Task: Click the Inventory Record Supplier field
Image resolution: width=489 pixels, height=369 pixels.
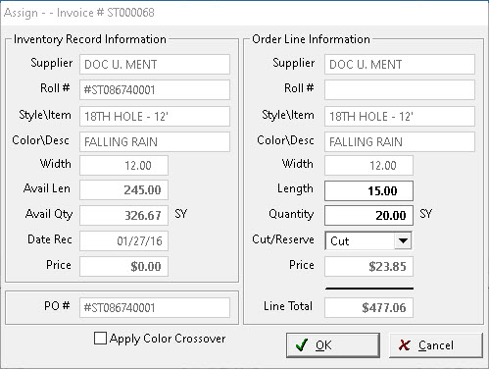Action: pyautogui.click(x=155, y=64)
